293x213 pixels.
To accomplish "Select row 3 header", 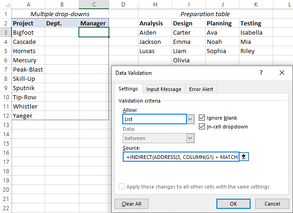I will click(x=6, y=32).
